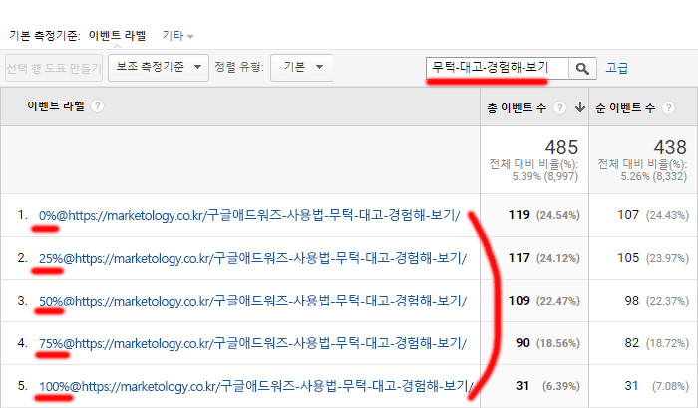This screenshot has height=408, width=698.
Task: Click the 105 (23.97%) cell
Action: pos(643,258)
